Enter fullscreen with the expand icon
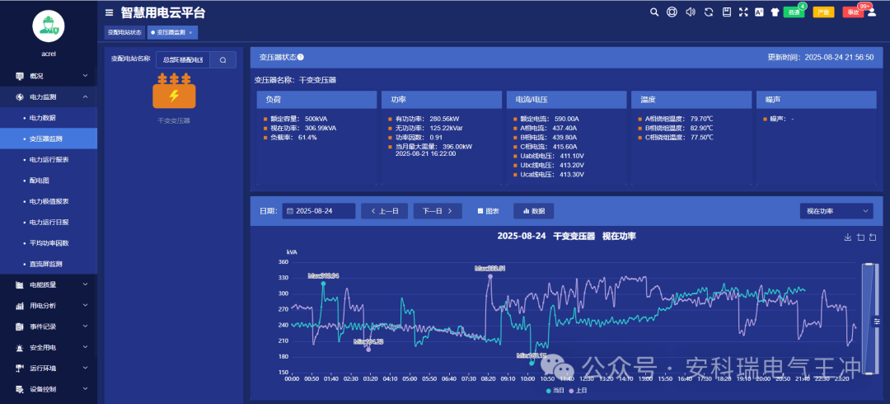 tap(743, 12)
